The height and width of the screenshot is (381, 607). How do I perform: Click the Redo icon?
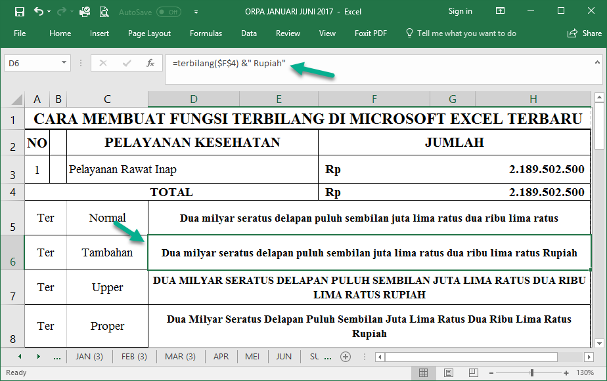pos(62,11)
